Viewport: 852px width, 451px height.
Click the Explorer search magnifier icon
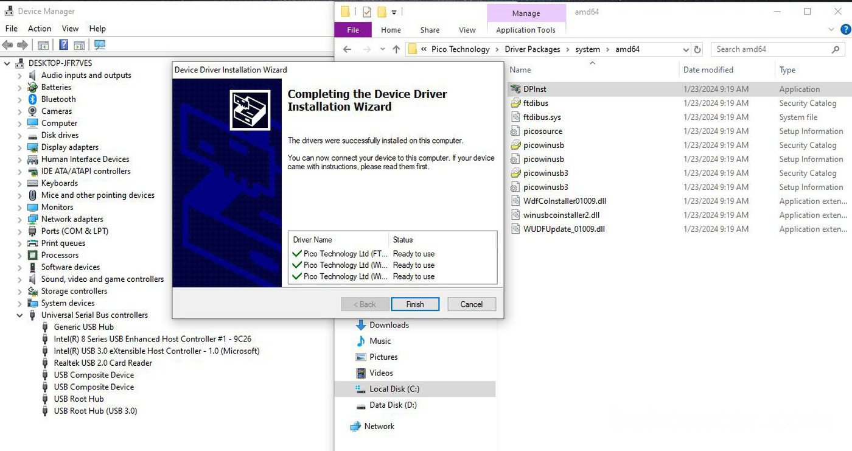[836, 49]
